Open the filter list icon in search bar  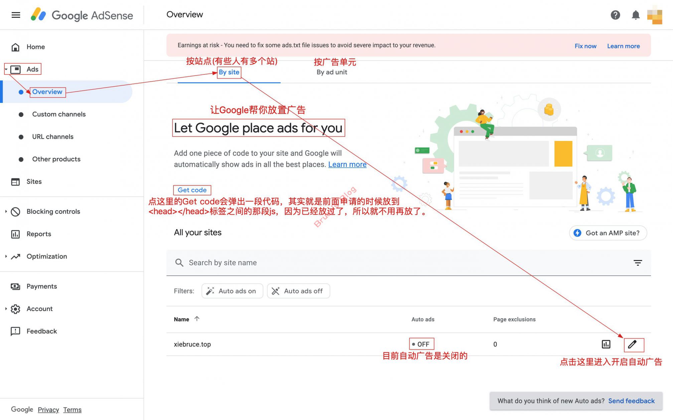click(x=638, y=263)
